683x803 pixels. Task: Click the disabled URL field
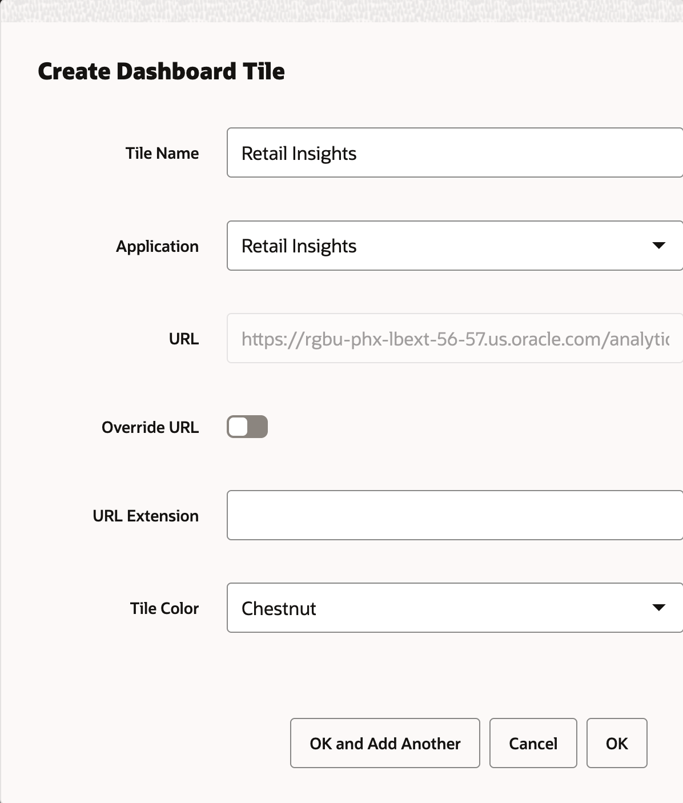point(455,338)
